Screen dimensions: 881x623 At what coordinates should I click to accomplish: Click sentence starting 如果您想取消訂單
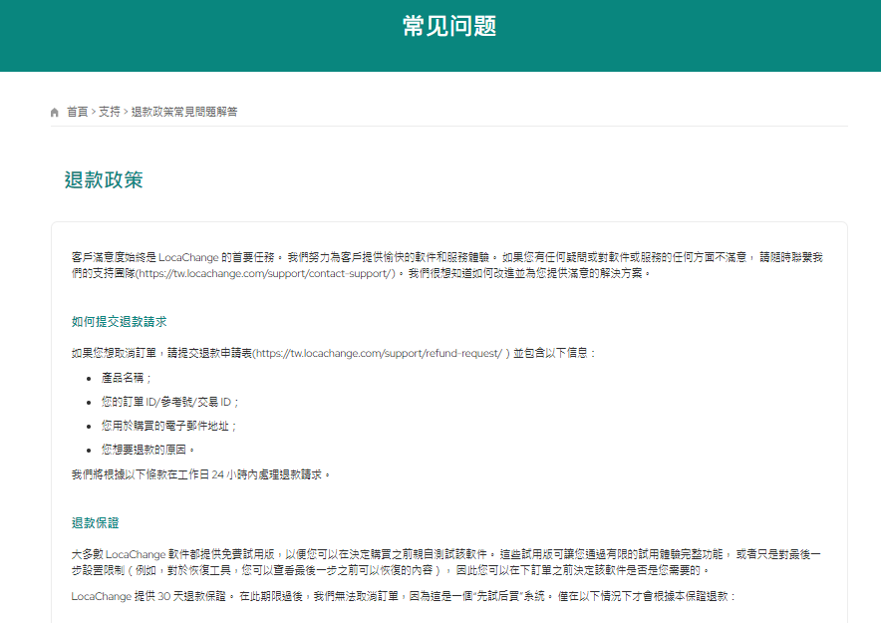pyautogui.click(x=333, y=353)
